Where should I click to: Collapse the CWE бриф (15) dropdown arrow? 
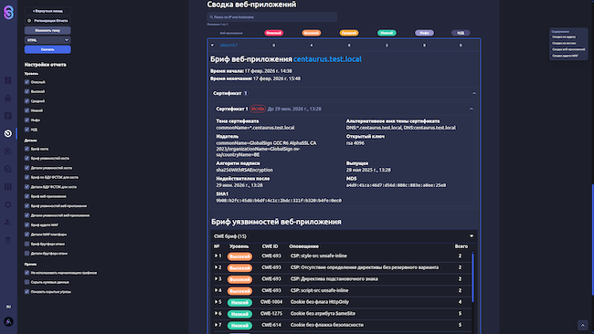472,236
